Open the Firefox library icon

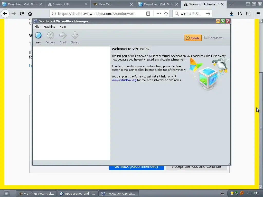[x=240, y=14]
